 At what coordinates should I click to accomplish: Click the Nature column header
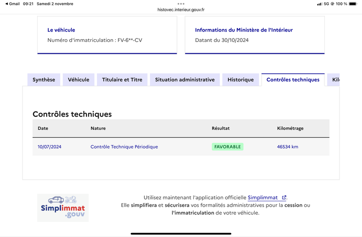click(98, 128)
